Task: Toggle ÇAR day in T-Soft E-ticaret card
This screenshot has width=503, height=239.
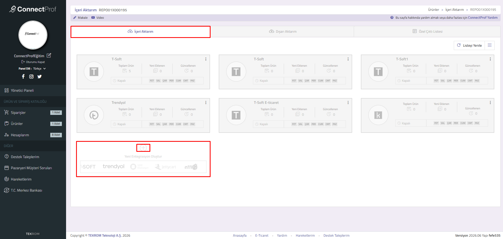Action: [x=307, y=124]
